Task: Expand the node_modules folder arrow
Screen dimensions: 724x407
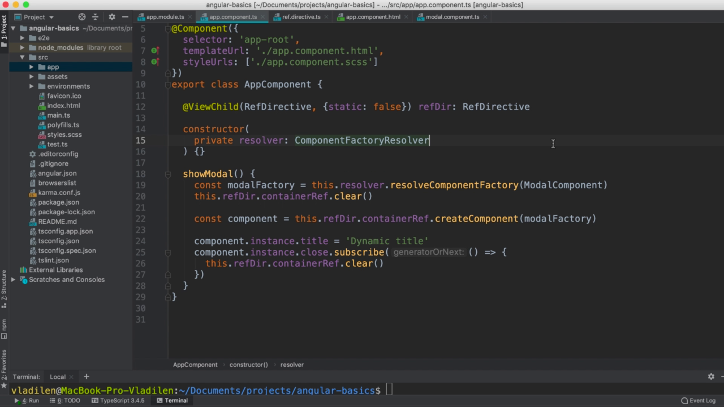Action: pyautogui.click(x=23, y=47)
